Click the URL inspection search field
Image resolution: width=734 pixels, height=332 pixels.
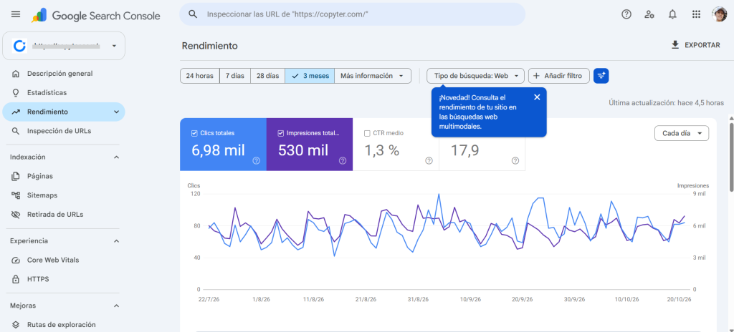(x=352, y=14)
